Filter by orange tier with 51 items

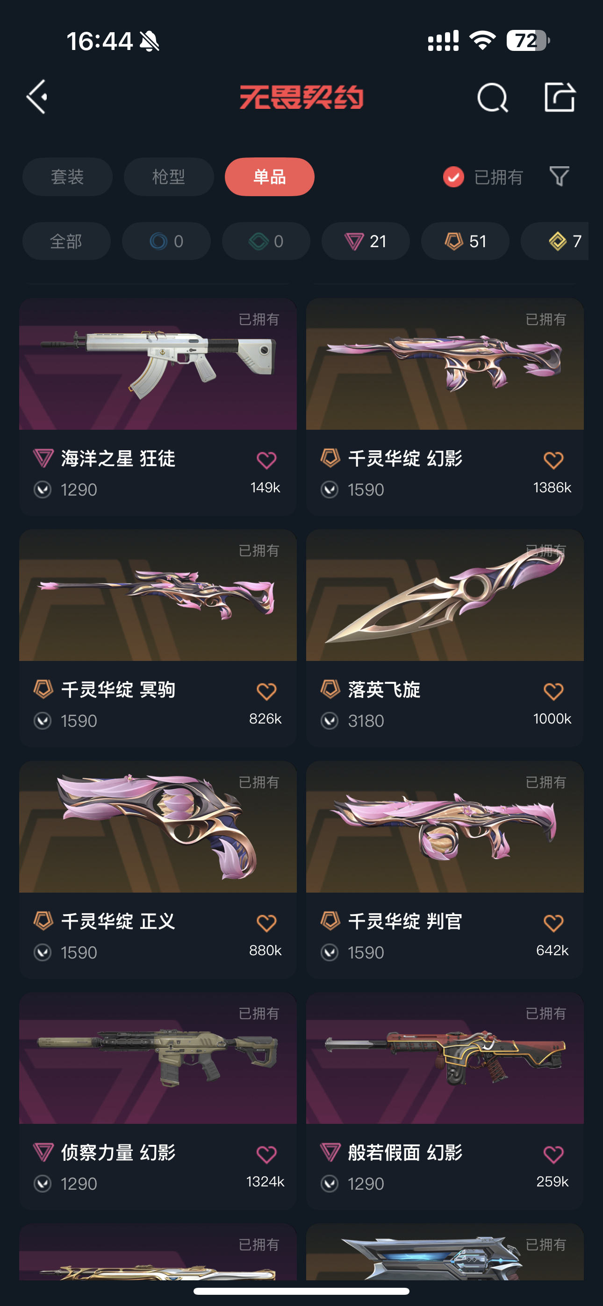(x=465, y=241)
